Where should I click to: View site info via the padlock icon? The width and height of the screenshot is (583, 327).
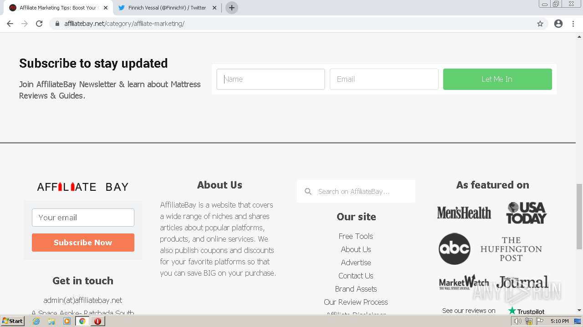tap(57, 24)
